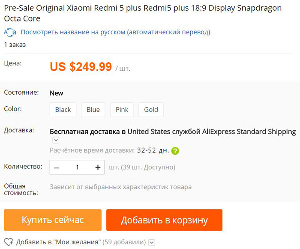Screen dimensions: 300x249
Task: Choose the Gold color option
Action: coord(151,110)
